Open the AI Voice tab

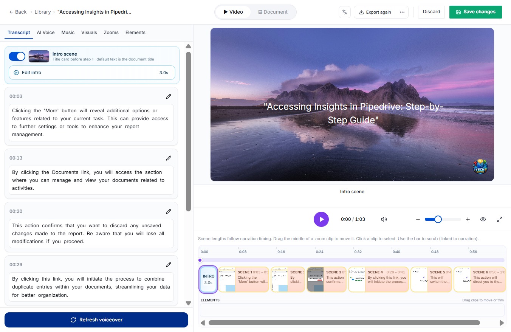[46, 33]
